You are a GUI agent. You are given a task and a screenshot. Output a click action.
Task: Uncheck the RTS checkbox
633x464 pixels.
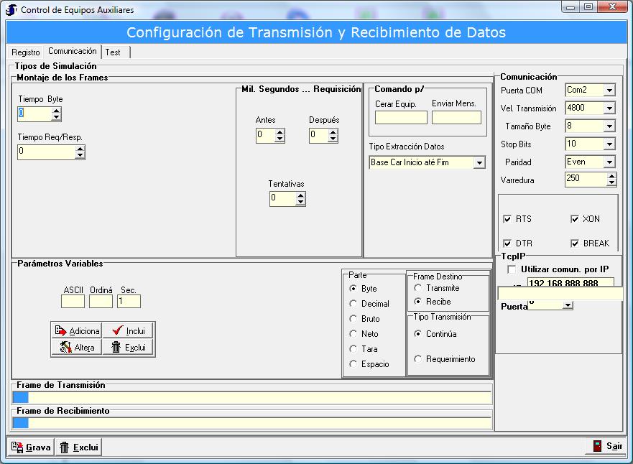(x=507, y=219)
